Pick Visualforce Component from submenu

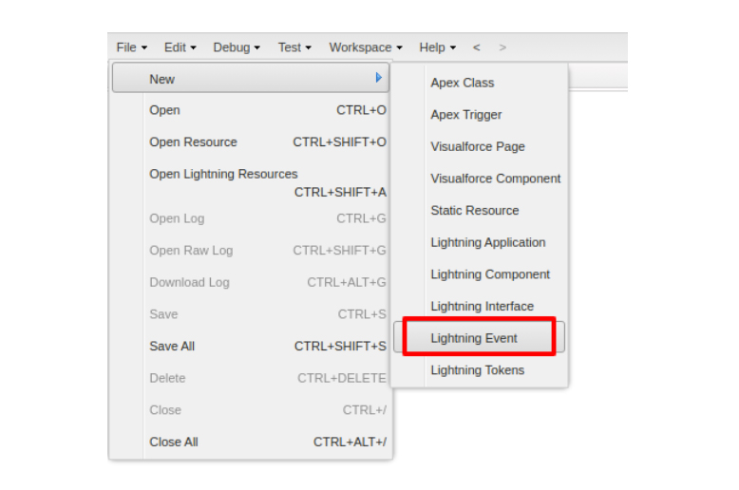tap(496, 179)
